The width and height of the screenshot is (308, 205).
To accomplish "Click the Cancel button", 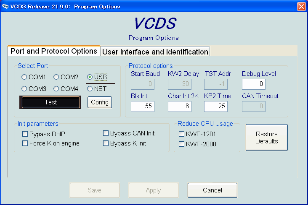I will click(x=212, y=190).
